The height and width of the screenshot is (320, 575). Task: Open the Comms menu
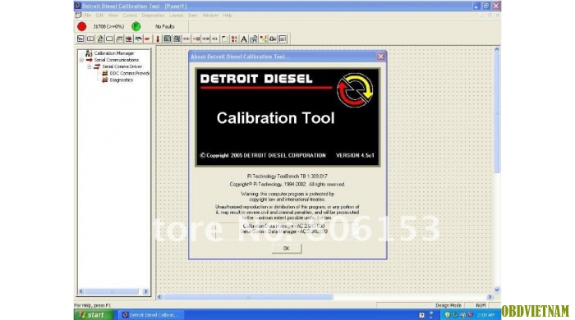130,16
